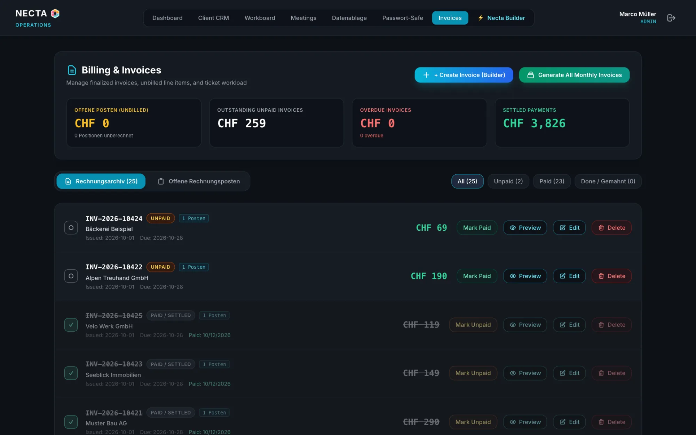Open the Workboard page
The height and width of the screenshot is (435, 696).
260,18
